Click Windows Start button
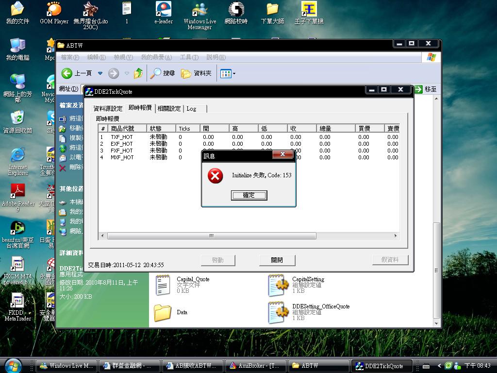Viewport: 497px width, 373px height. [x=13, y=366]
